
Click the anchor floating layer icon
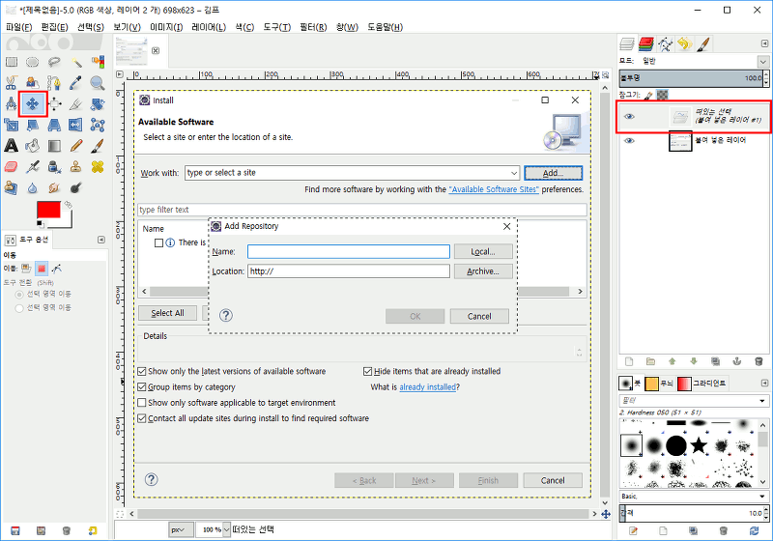pyautogui.click(x=733, y=360)
